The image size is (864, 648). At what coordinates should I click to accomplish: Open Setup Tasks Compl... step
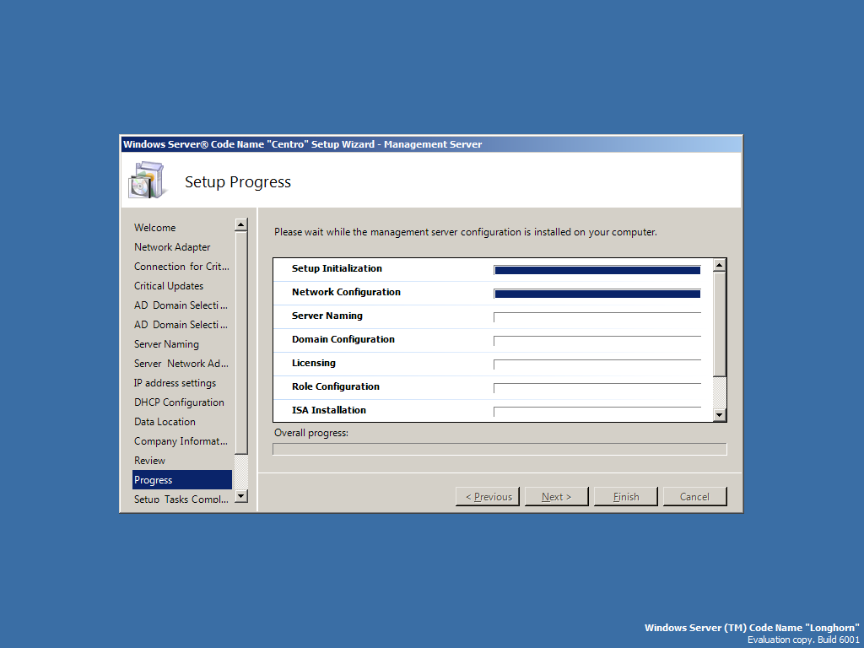click(181, 499)
